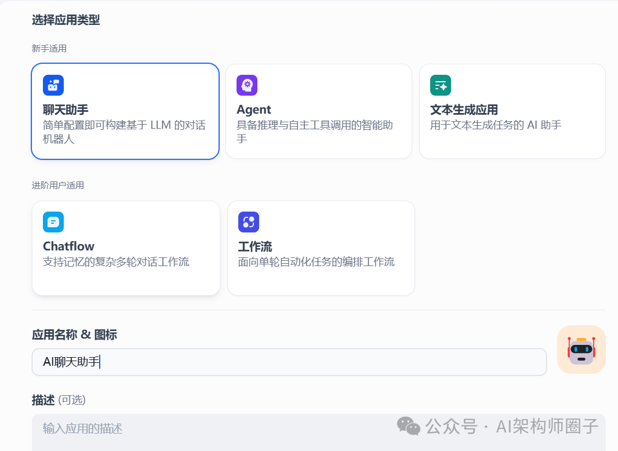Select the 工作流 application type
Viewport: 618px width, 451px height.
[x=321, y=248]
